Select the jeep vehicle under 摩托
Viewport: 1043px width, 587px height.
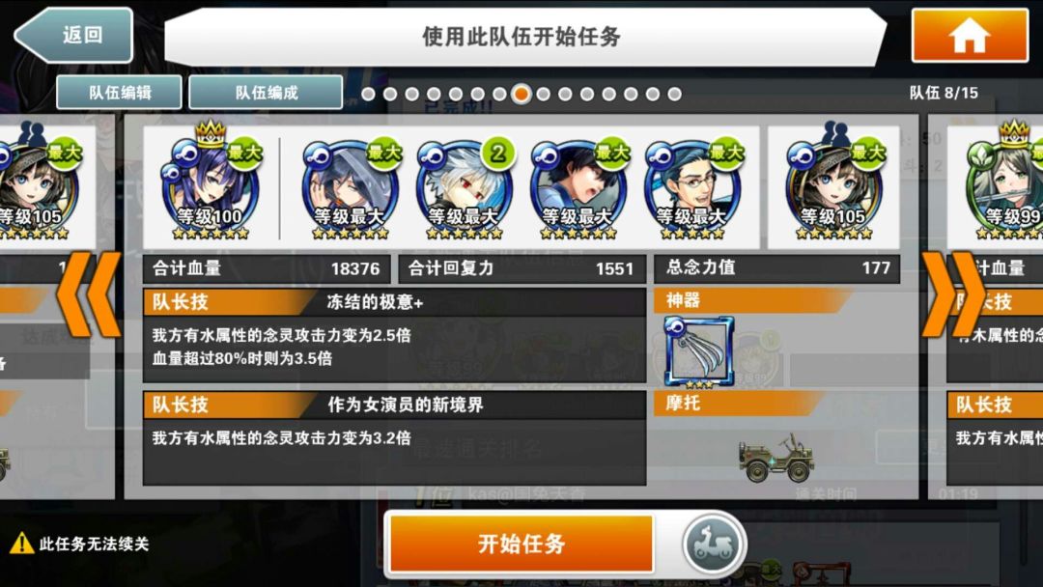click(776, 458)
